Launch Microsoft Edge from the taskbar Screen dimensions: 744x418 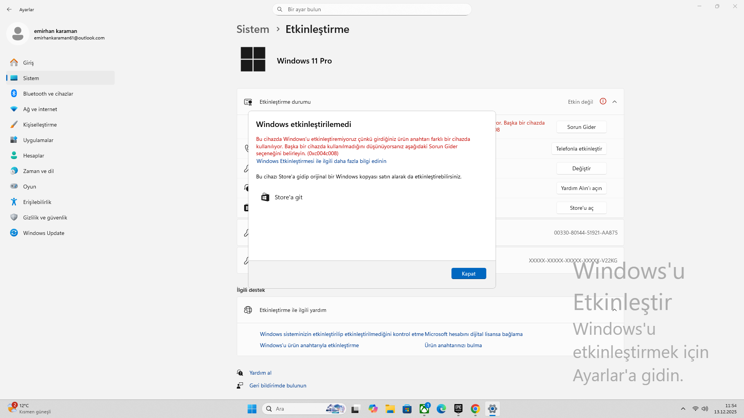441,409
